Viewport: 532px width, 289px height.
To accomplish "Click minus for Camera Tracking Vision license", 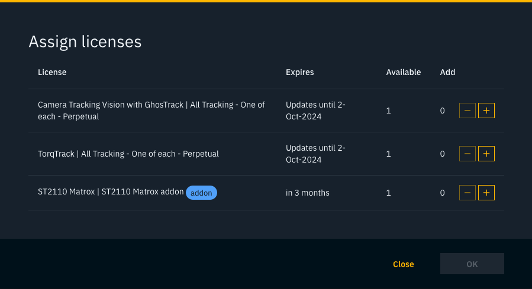I will pos(467,111).
